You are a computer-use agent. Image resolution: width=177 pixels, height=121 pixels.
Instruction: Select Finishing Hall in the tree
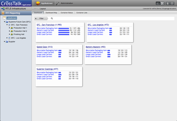(20, 34)
